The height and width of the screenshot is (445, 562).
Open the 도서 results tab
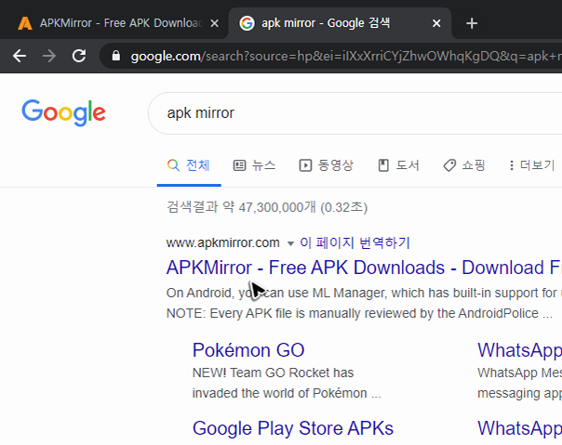398,165
